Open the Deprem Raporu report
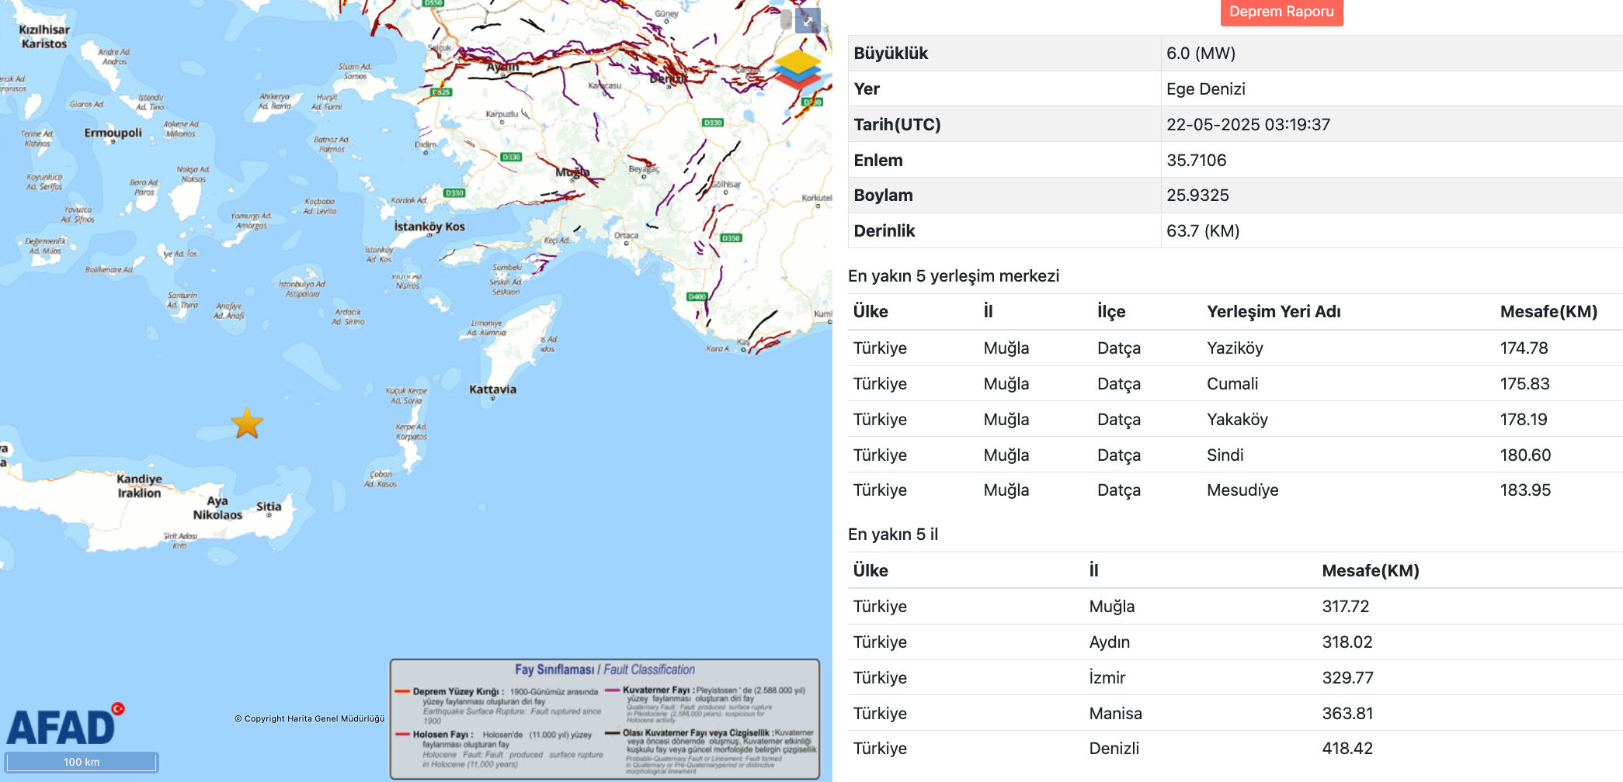Viewport: 1623px width, 782px height. point(1281,12)
